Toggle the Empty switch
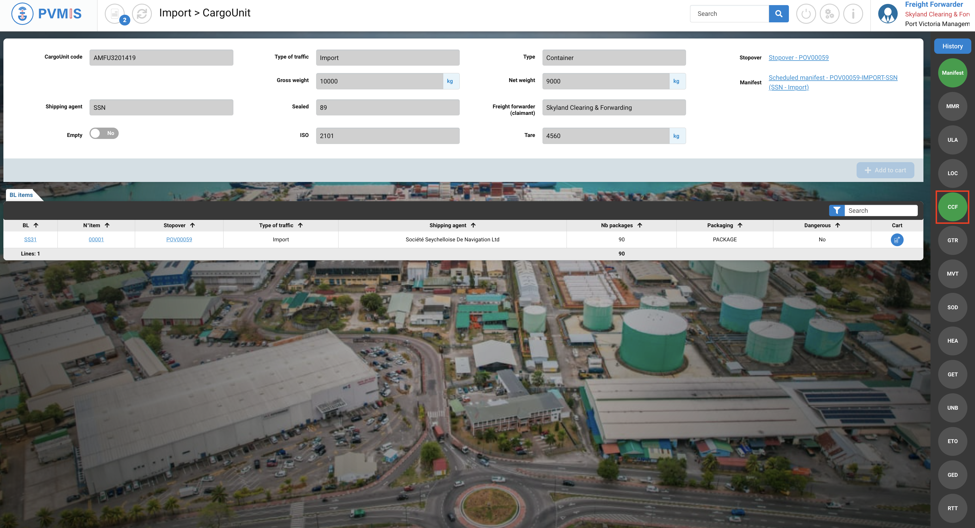 [104, 133]
